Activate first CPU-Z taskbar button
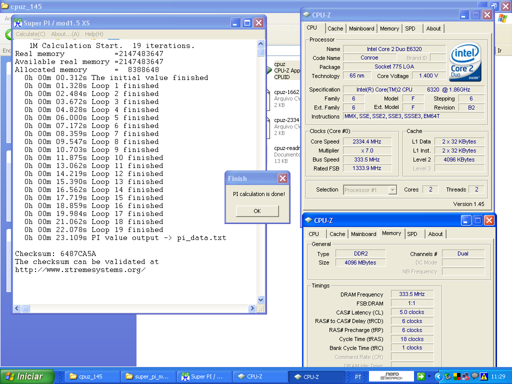The image size is (512, 384). pyautogui.click(x=260, y=376)
